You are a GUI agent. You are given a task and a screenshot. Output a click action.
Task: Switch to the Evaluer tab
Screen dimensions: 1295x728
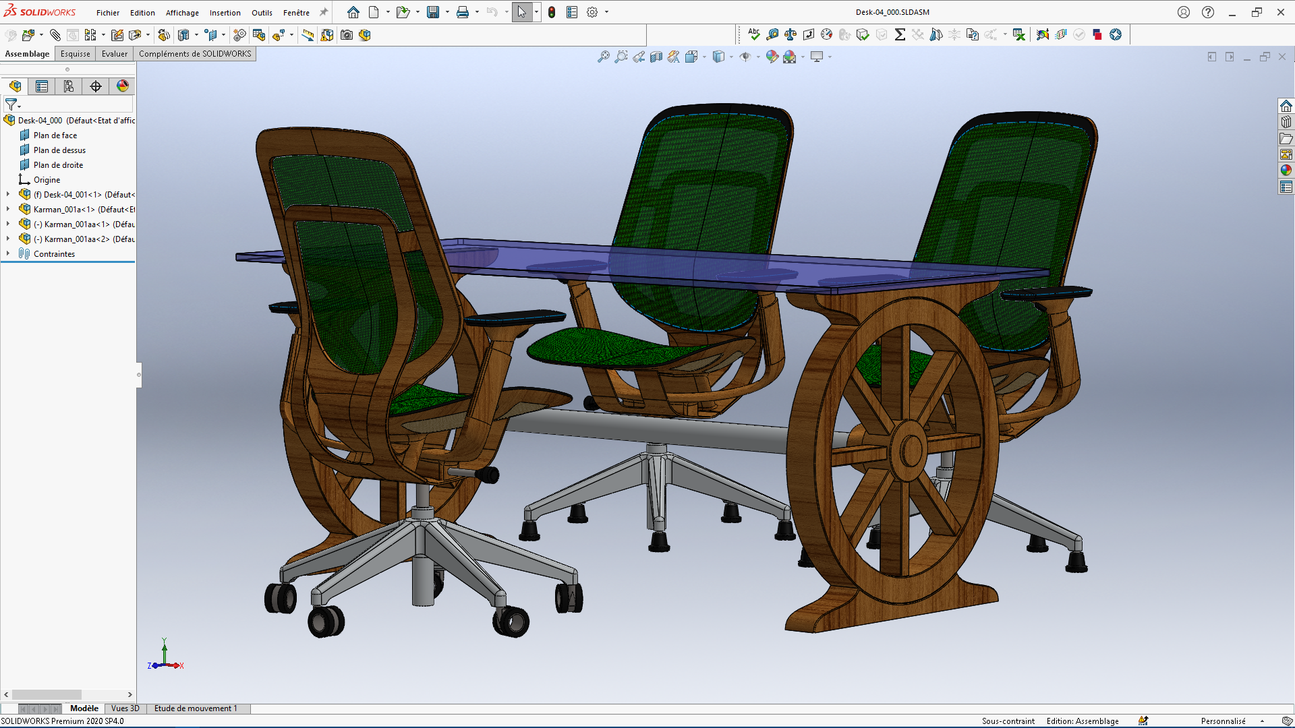click(x=115, y=54)
